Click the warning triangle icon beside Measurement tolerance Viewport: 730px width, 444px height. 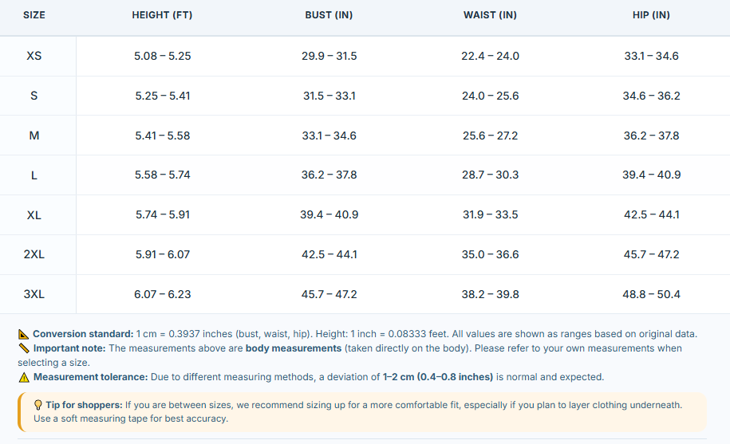coord(24,377)
